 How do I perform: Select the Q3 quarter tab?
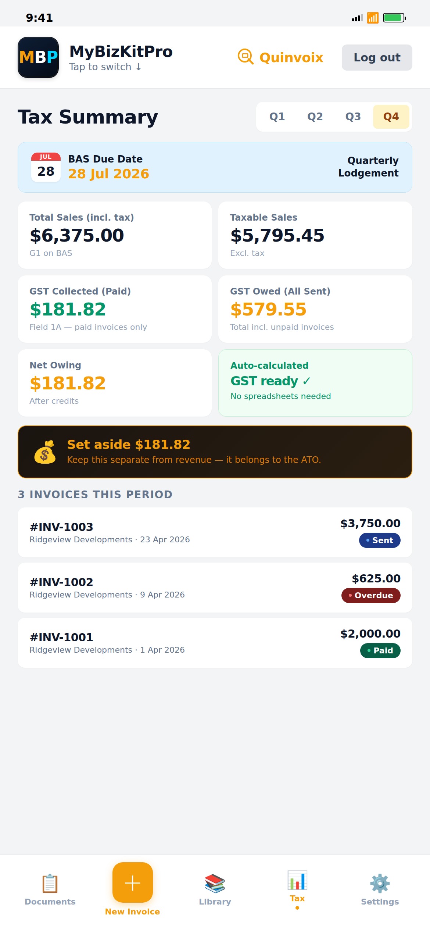click(x=353, y=117)
